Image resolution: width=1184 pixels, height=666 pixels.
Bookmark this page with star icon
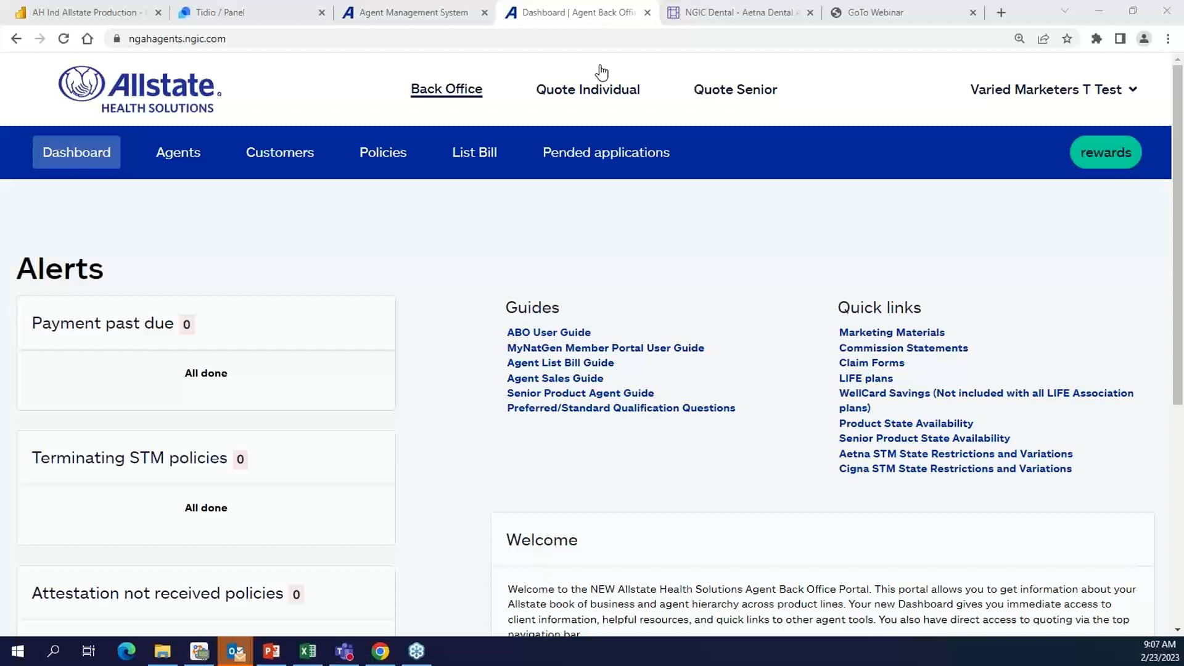point(1067,39)
